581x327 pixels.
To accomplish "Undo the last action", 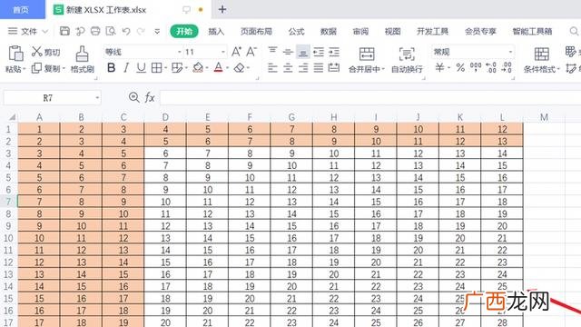I will (x=126, y=31).
